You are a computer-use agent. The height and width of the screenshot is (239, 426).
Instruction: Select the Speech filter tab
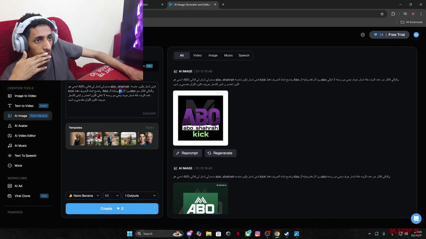[244, 55]
